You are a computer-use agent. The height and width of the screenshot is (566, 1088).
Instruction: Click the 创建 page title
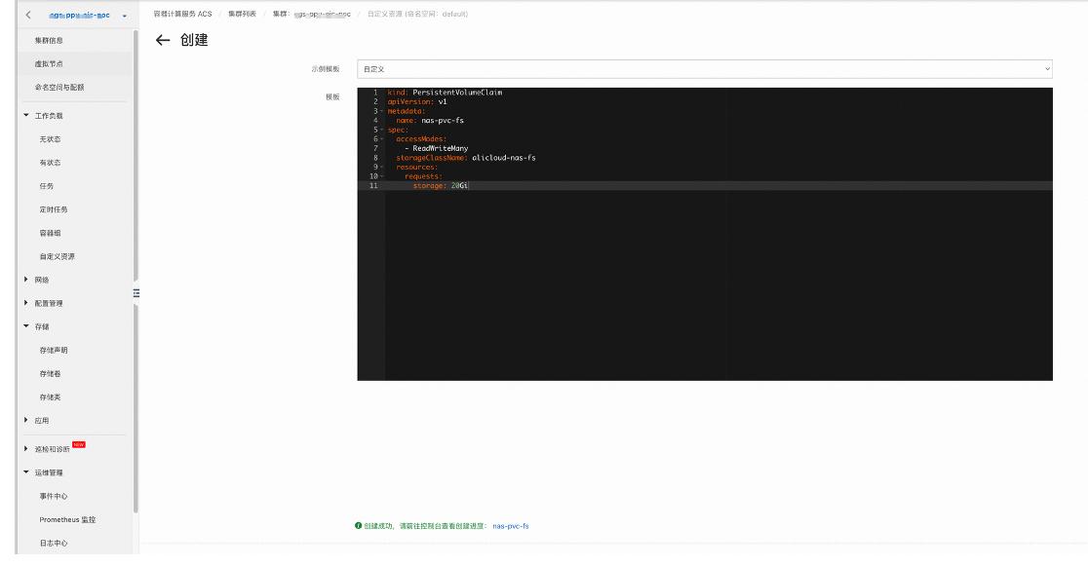pyautogui.click(x=194, y=40)
